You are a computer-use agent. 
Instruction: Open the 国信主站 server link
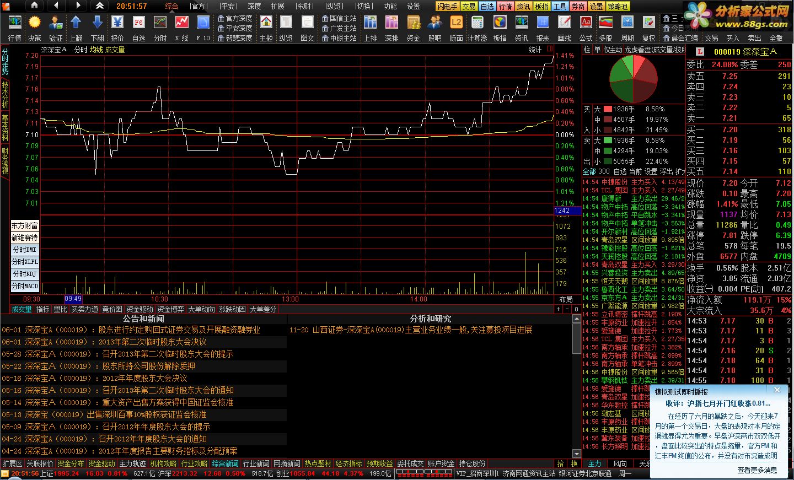339,18
